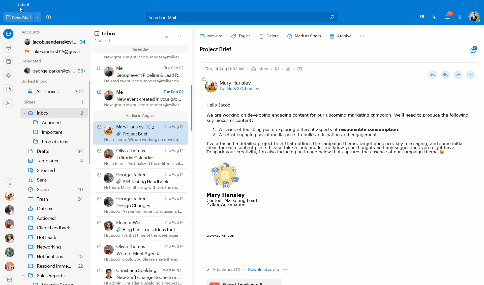
Task: Collapse the left folder pane toggle
Action: (97, 34)
